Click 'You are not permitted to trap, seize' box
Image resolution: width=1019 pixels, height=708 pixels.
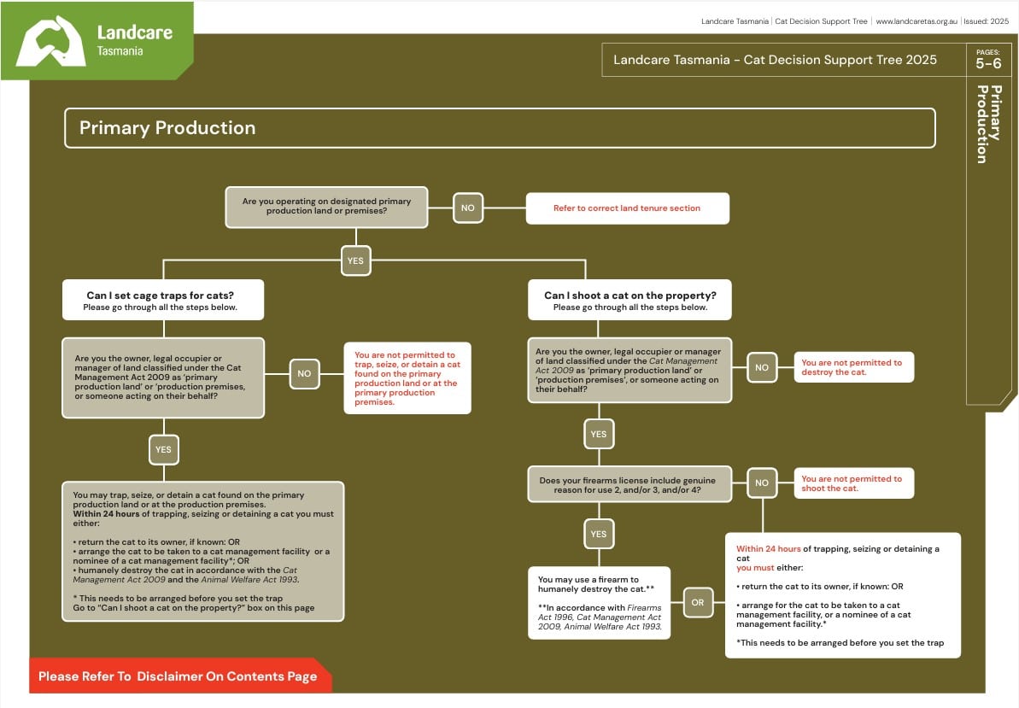click(407, 378)
